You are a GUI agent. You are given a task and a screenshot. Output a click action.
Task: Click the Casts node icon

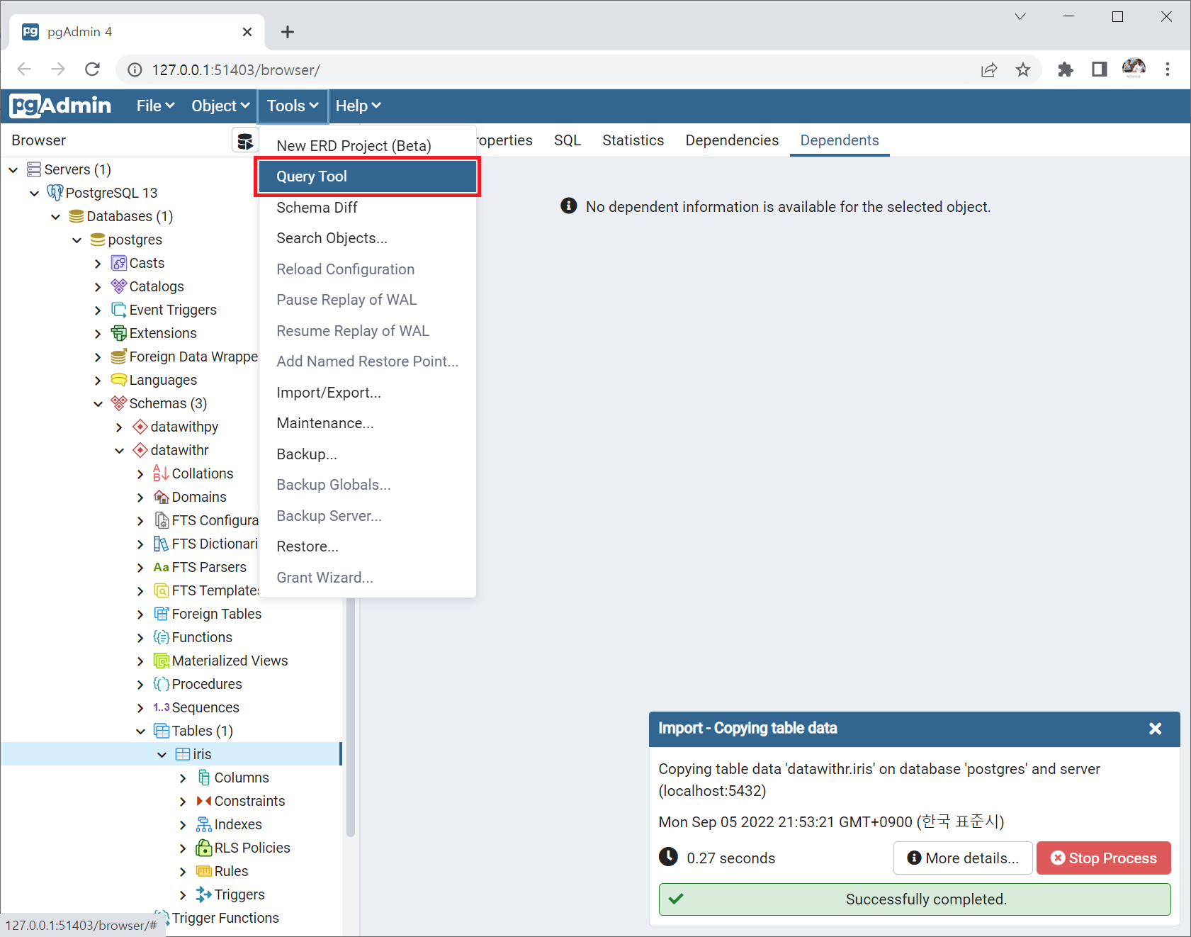tap(119, 263)
